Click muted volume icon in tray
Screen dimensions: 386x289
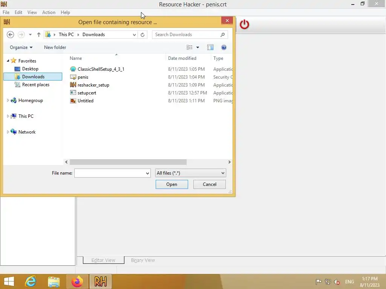337,281
